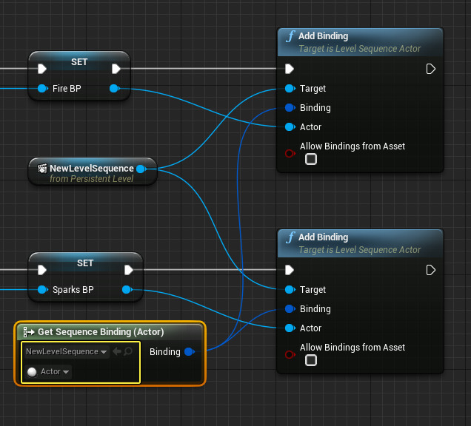Click the Fire BP output pin on SET node
The image size is (471, 426).
coord(114,89)
